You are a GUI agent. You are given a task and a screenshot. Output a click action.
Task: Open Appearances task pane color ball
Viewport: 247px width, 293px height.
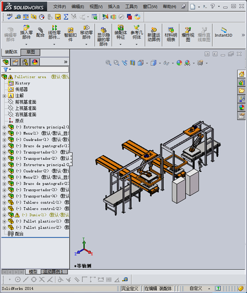241,107
